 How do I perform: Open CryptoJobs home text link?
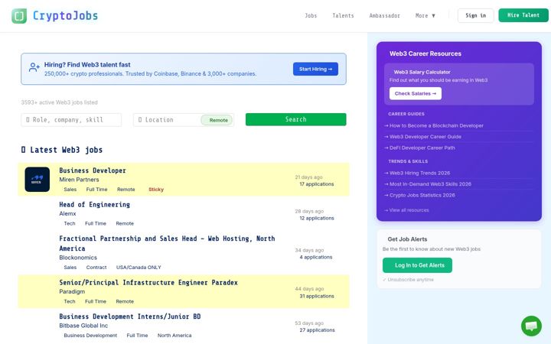tap(65, 16)
